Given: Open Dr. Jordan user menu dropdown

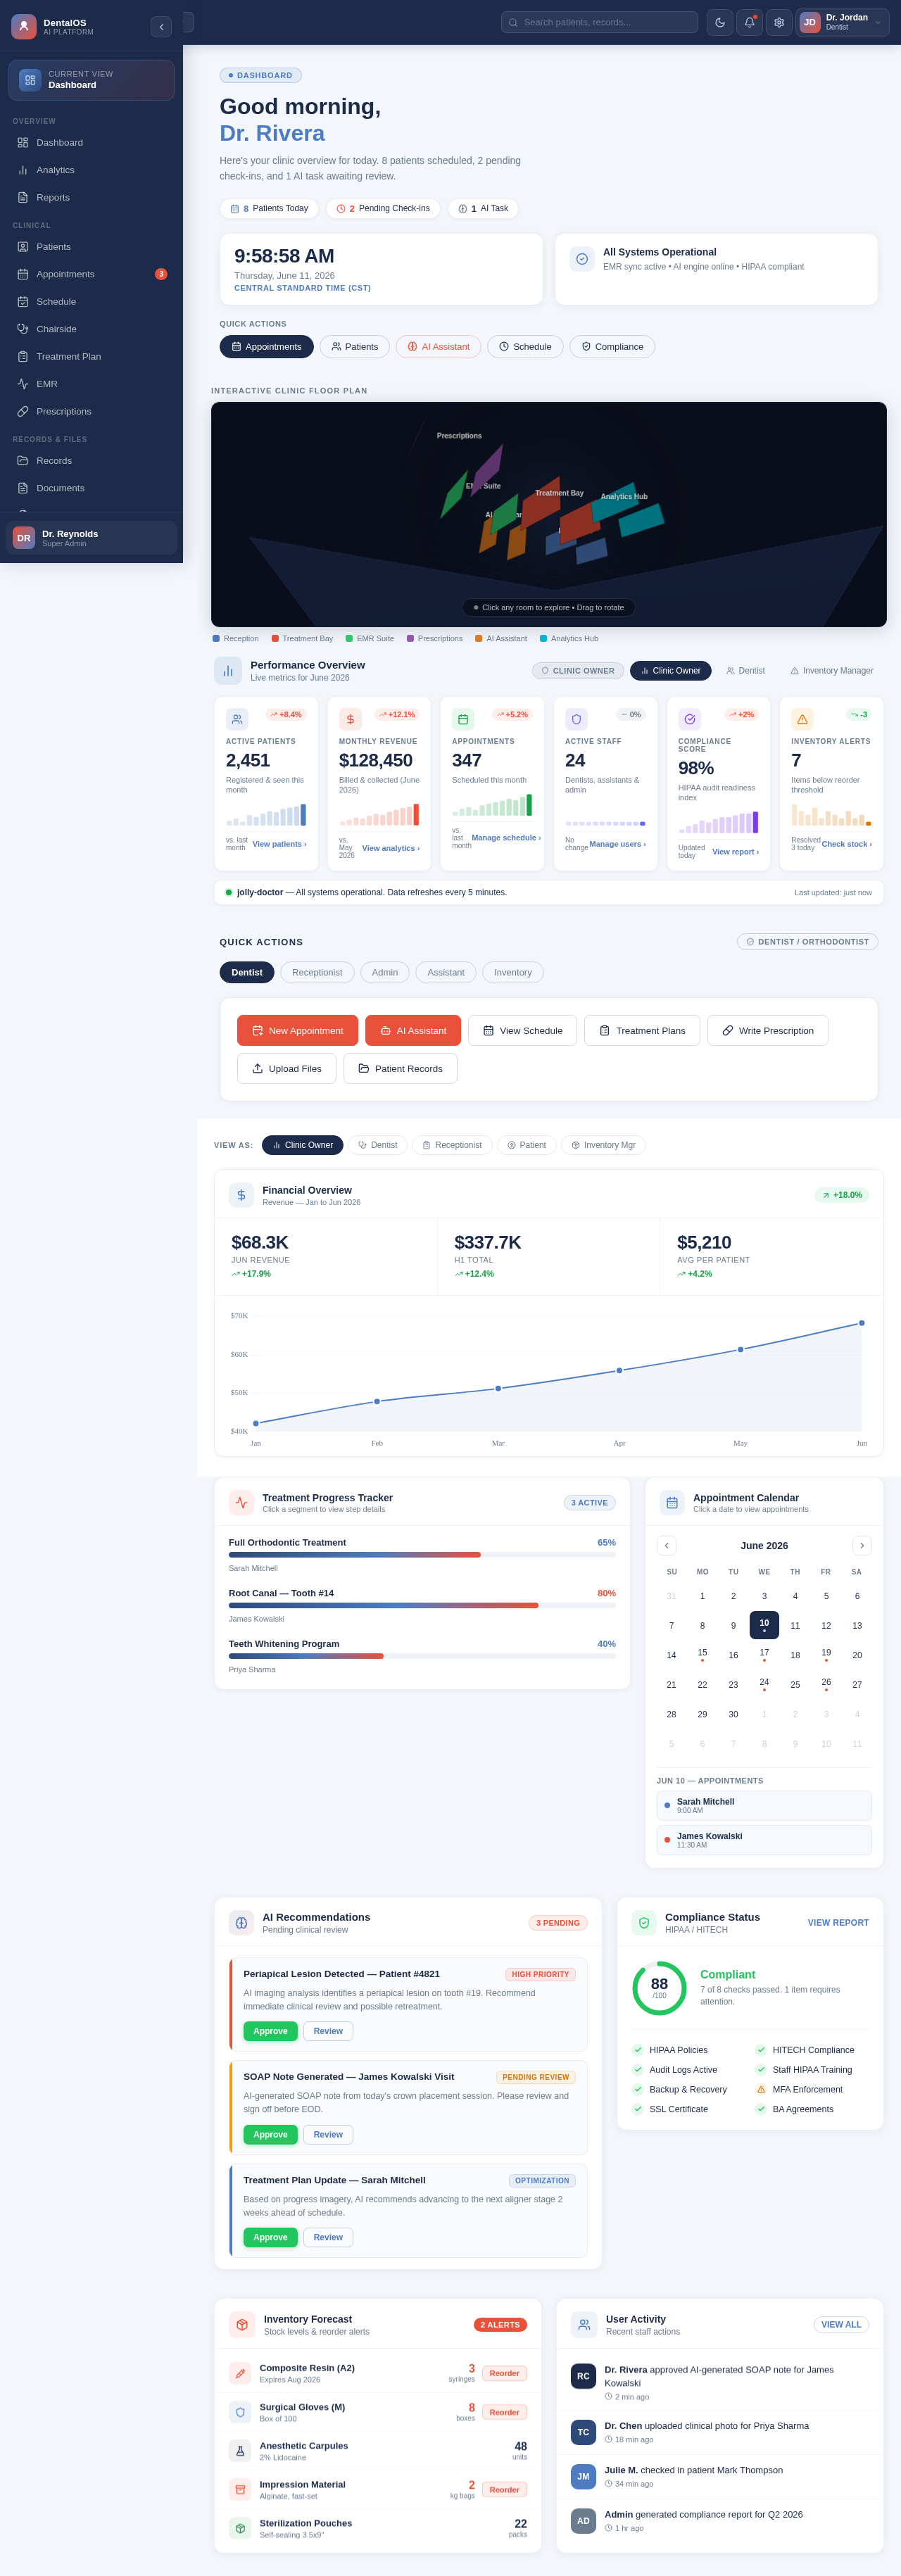Looking at the screenshot, I should (x=842, y=22).
